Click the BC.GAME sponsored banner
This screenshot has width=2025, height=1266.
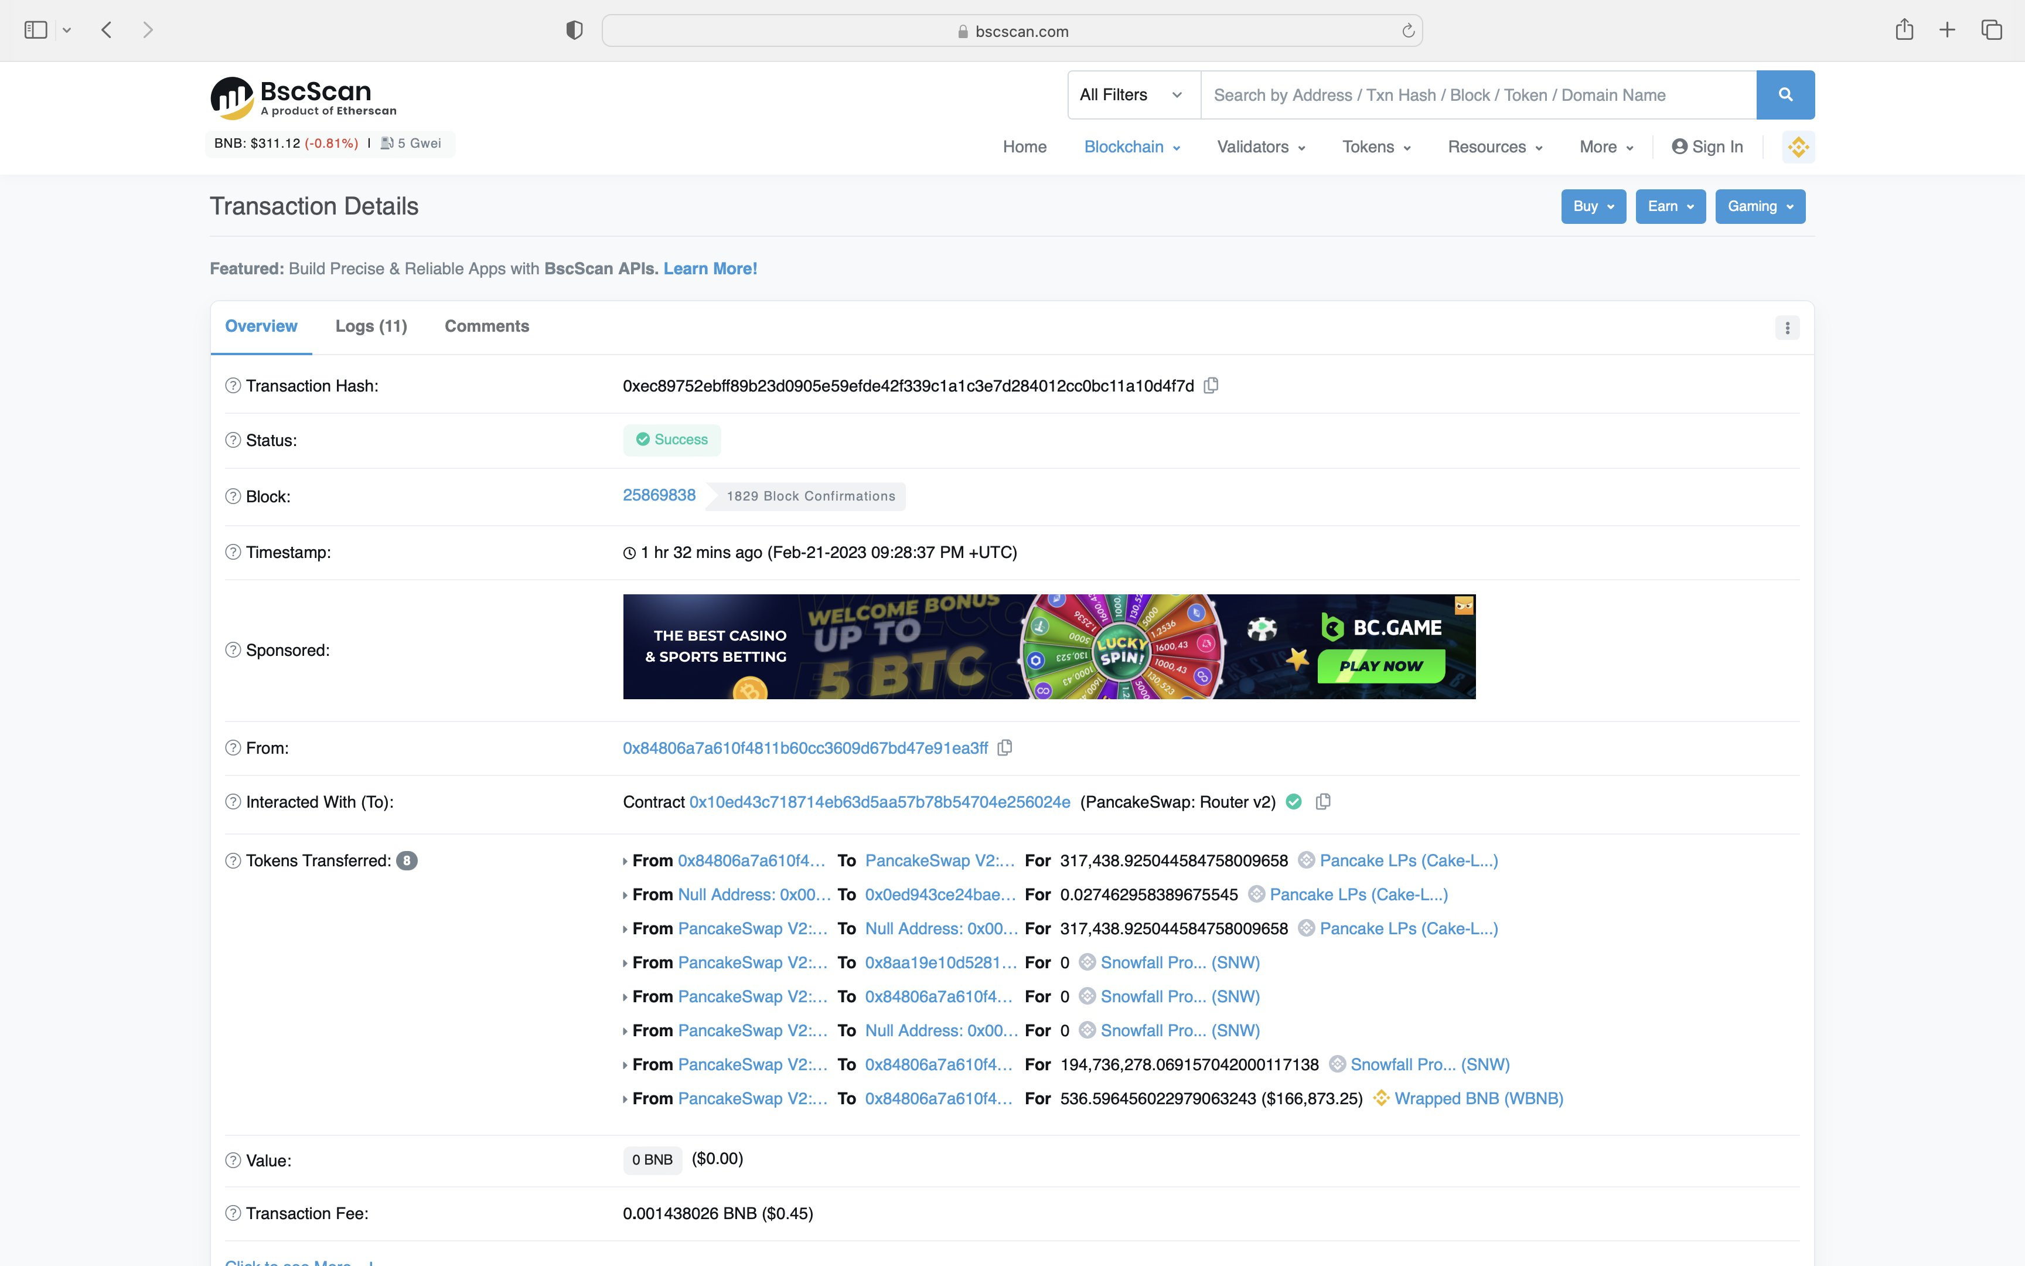click(x=1049, y=646)
